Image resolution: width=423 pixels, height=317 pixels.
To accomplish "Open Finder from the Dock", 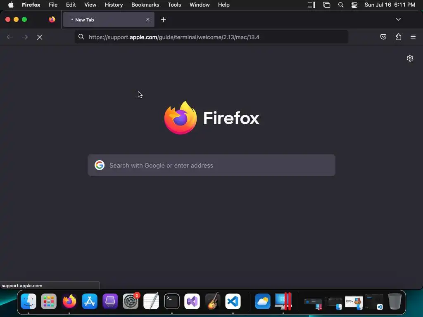I will coord(29,301).
